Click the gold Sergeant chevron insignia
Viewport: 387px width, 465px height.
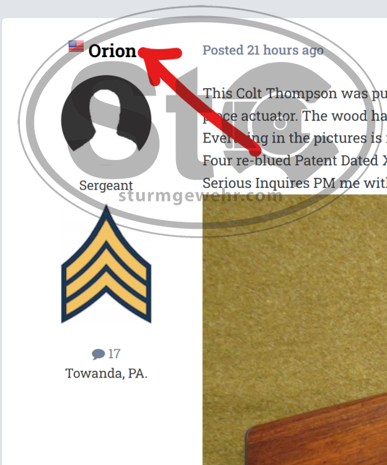pyautogui.click(x=106, y=264)
